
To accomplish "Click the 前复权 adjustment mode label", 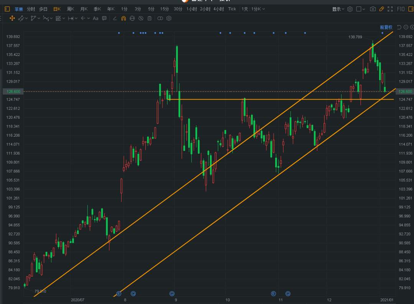I will coord(386,27).
